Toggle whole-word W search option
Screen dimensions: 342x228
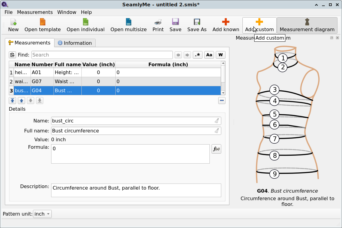pos(221,55)
